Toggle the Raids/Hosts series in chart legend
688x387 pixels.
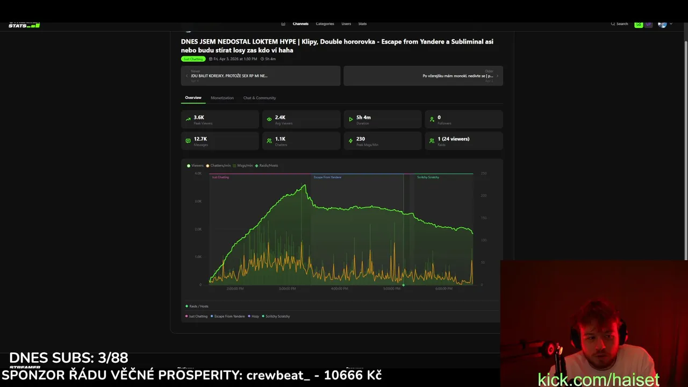pyautogui.click(x=267, y=166)
